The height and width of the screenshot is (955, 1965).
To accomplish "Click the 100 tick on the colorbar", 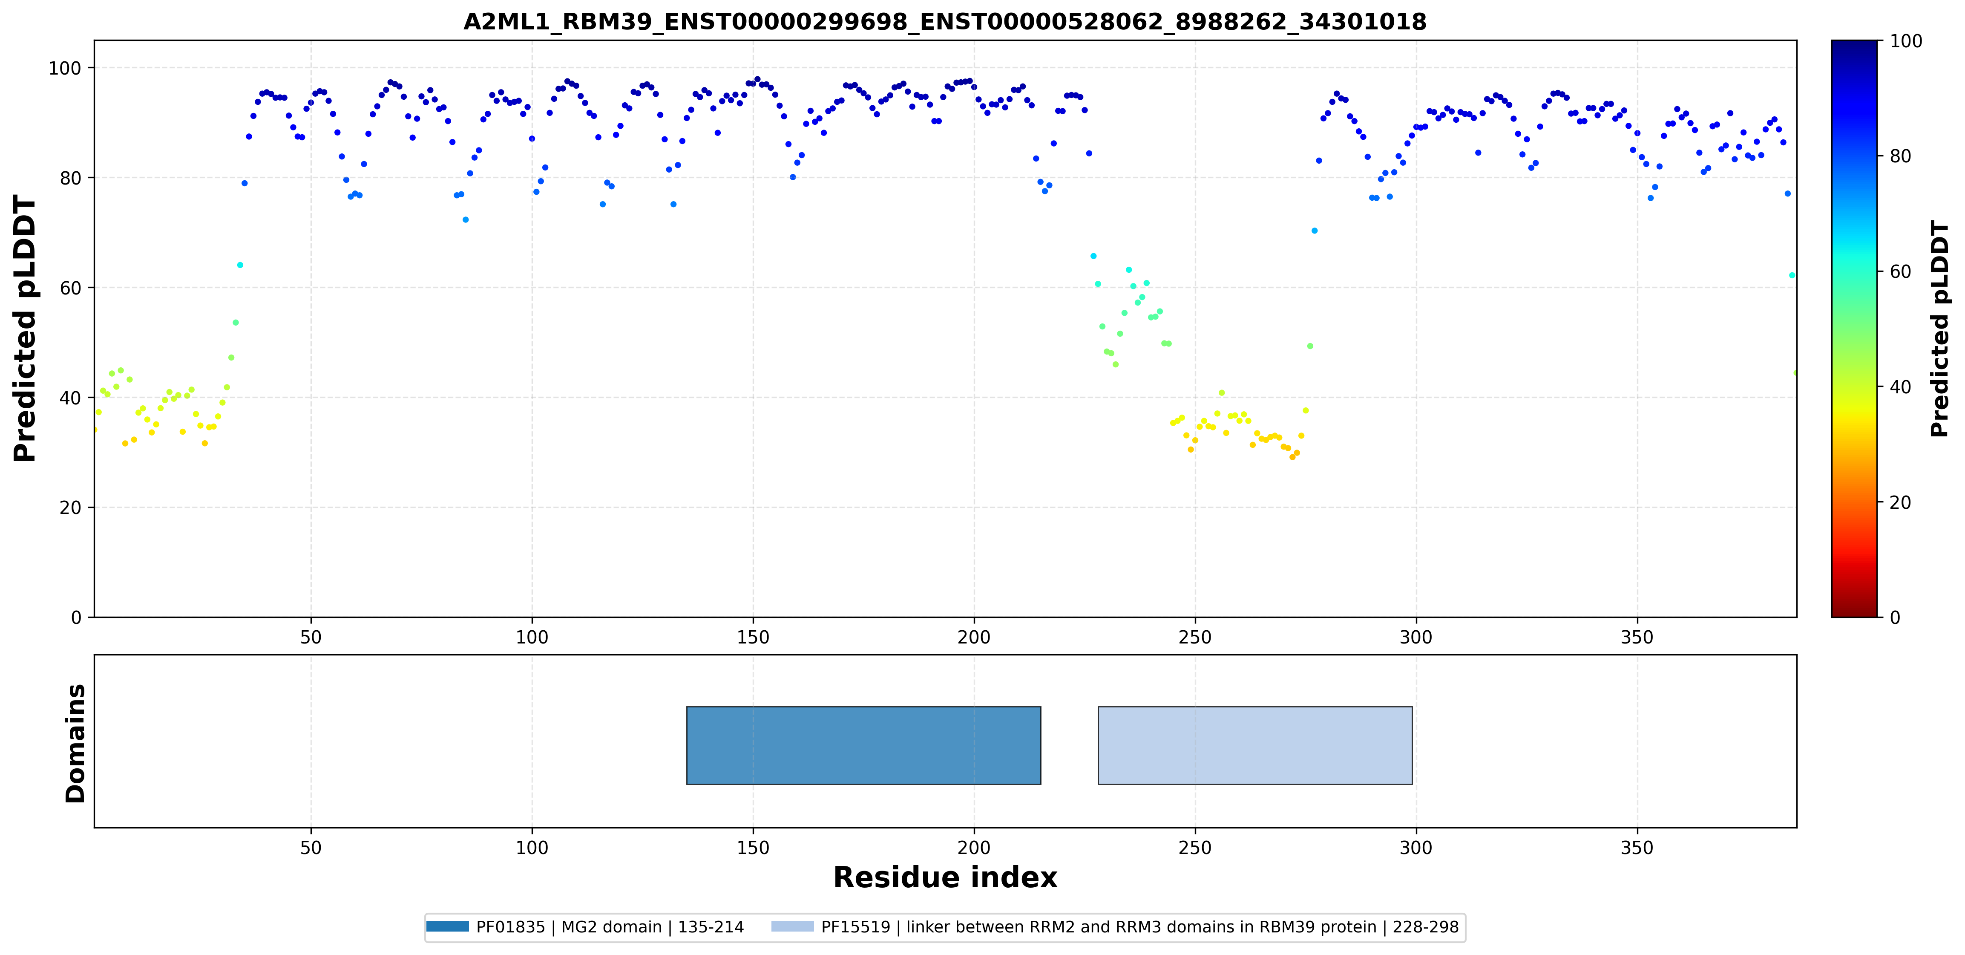I will pyautogui.click(x=1905, y=41).
